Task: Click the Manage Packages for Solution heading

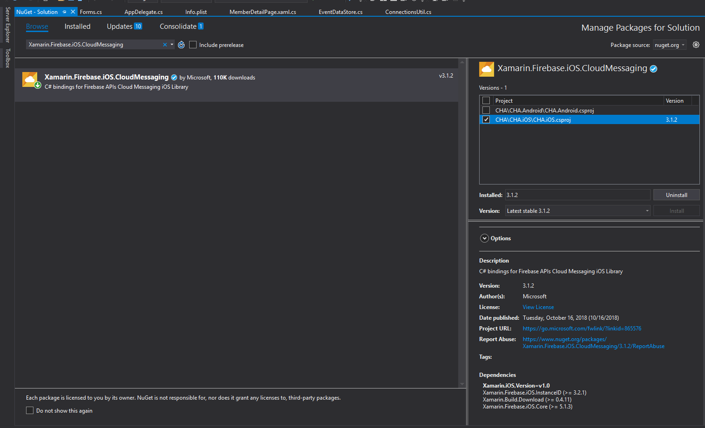Action: [x=640, y=28]
